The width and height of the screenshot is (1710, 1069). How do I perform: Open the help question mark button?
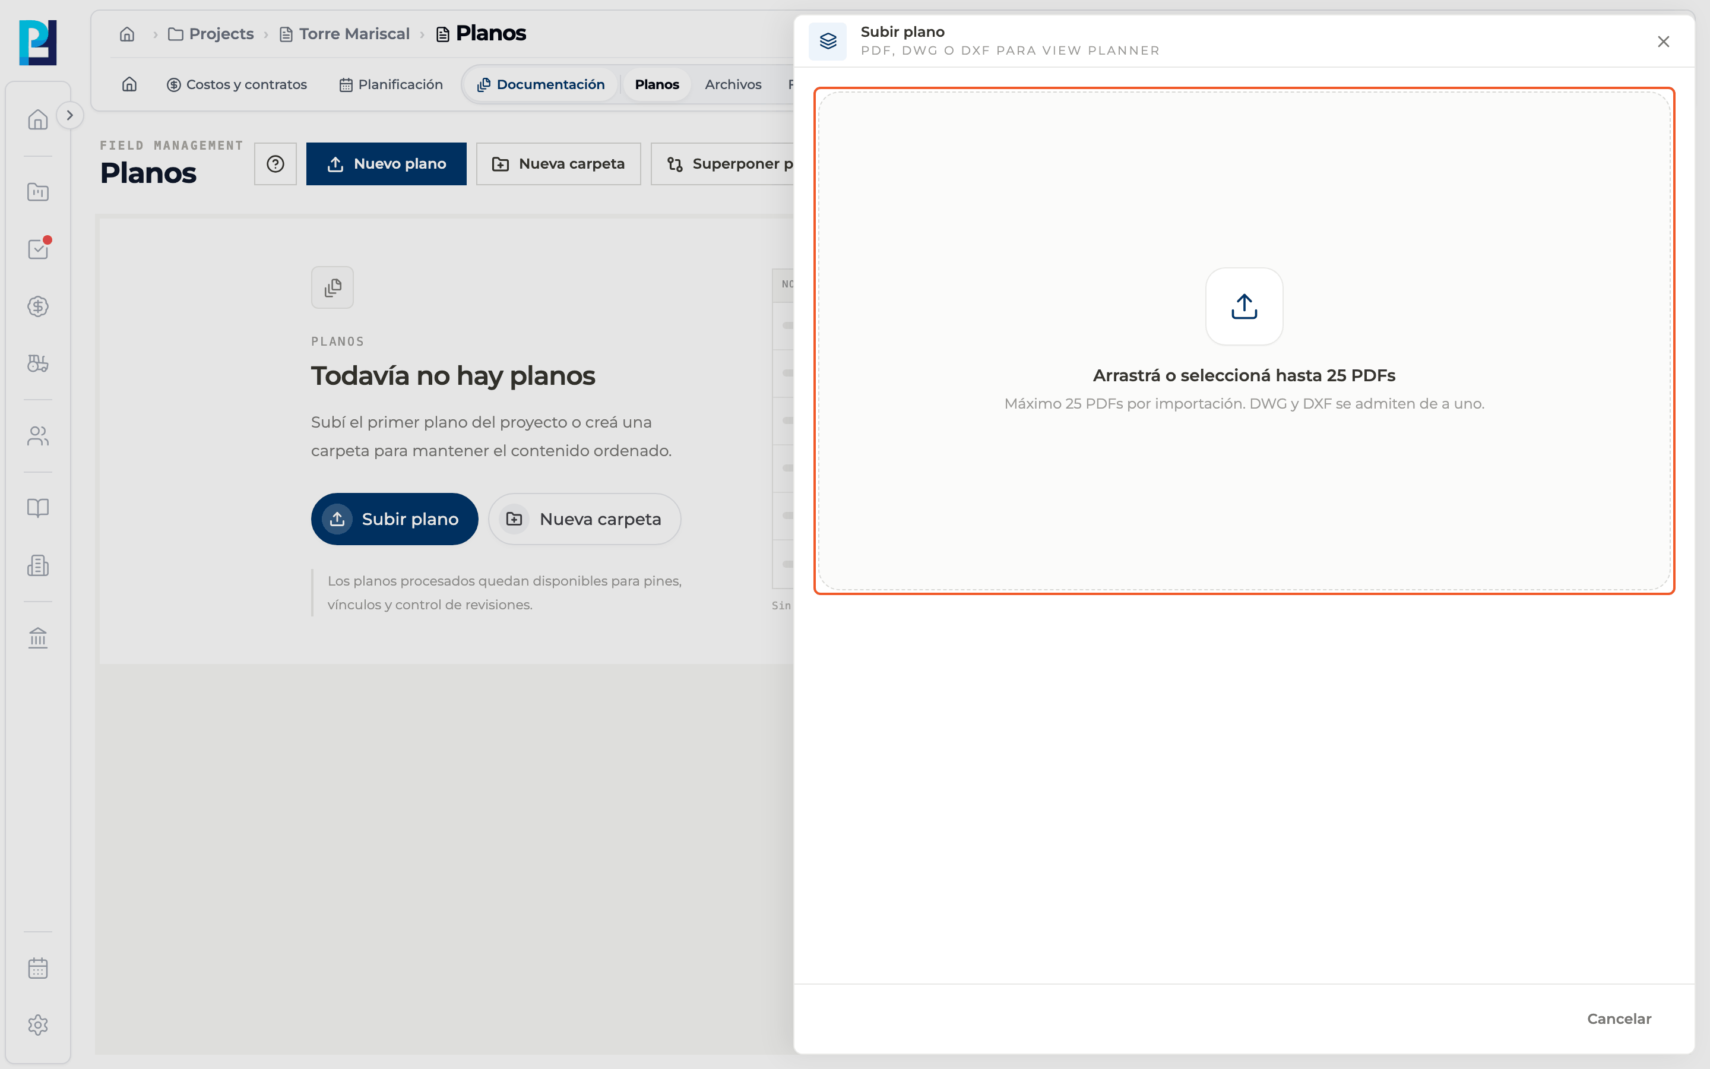click(x=275, y=164)
